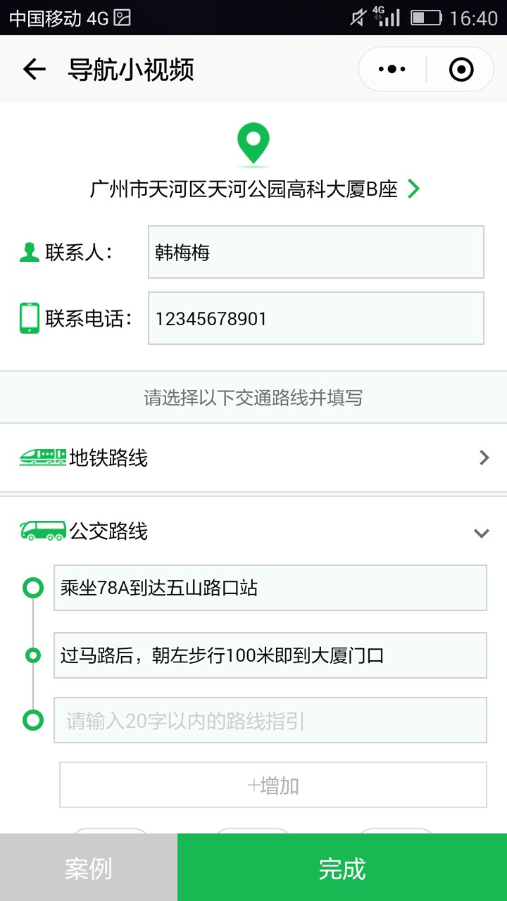Viewport: 507px width, 901px height.
Task: Tap the green bus icon
Action: point(43,531)
